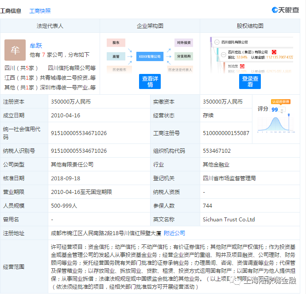Click registered address 成都市锦江区人民南路2段18号
This screenshot has height=294, width=306.
(x=87, y=233)
